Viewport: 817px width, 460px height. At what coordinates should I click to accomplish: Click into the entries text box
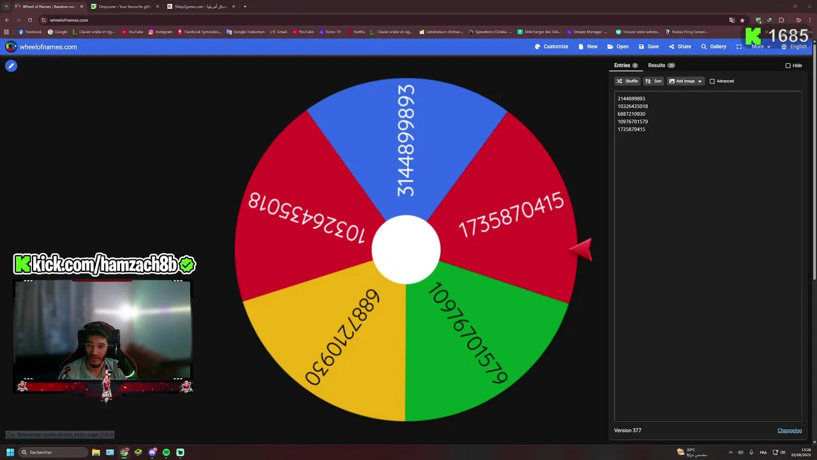(x=708, y=256)
